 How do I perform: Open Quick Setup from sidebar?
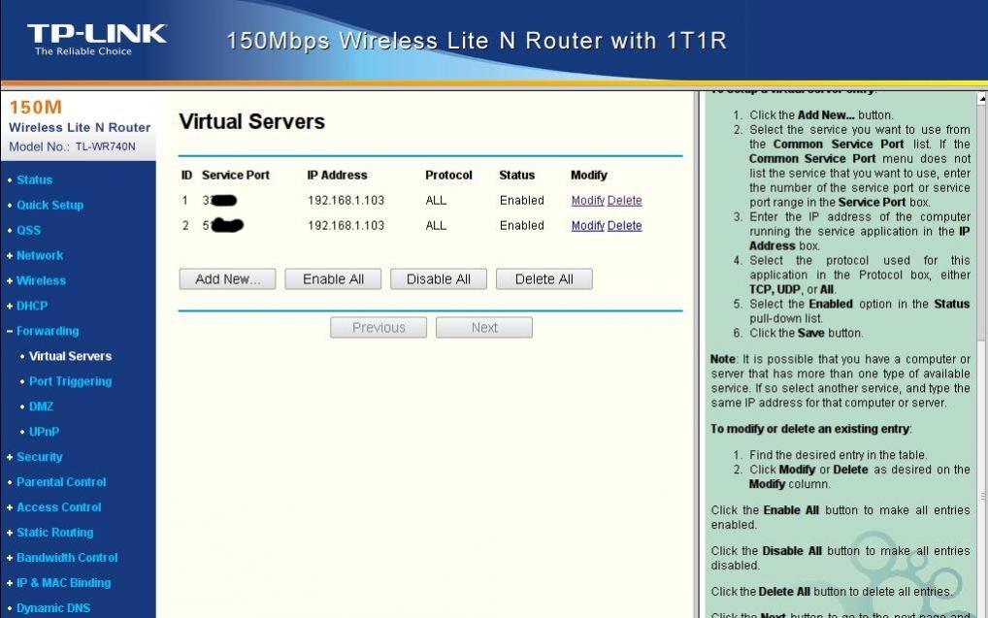[49, 205]
